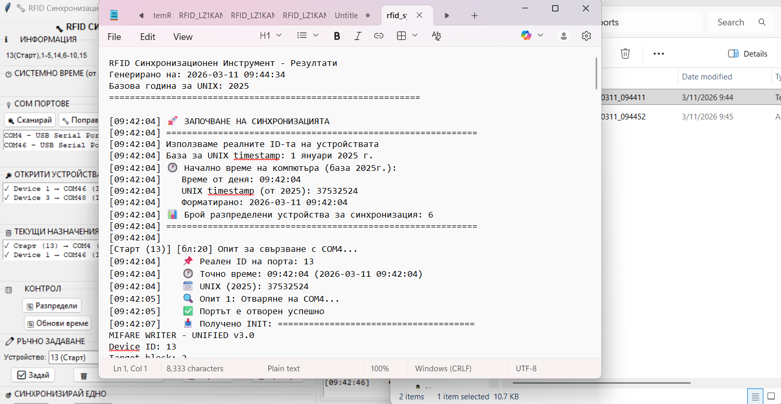The width and height of the screenshot is (781, 404).
Task: Click the account profile icon
Action: coord(564,36)
